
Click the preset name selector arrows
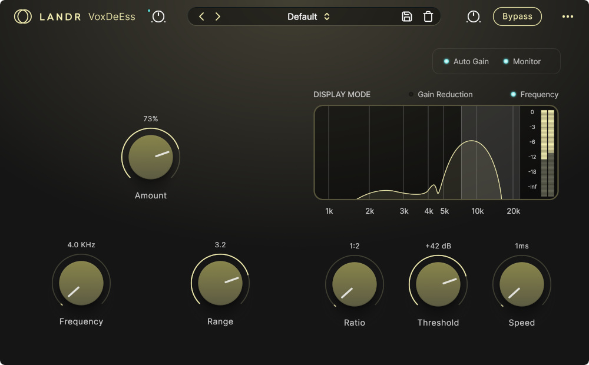click(x=328, y=16)
